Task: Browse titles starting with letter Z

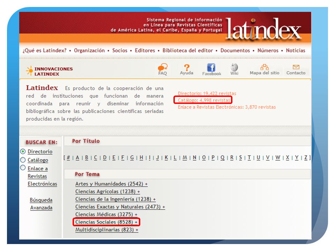Action: click(x=306, y=158)
